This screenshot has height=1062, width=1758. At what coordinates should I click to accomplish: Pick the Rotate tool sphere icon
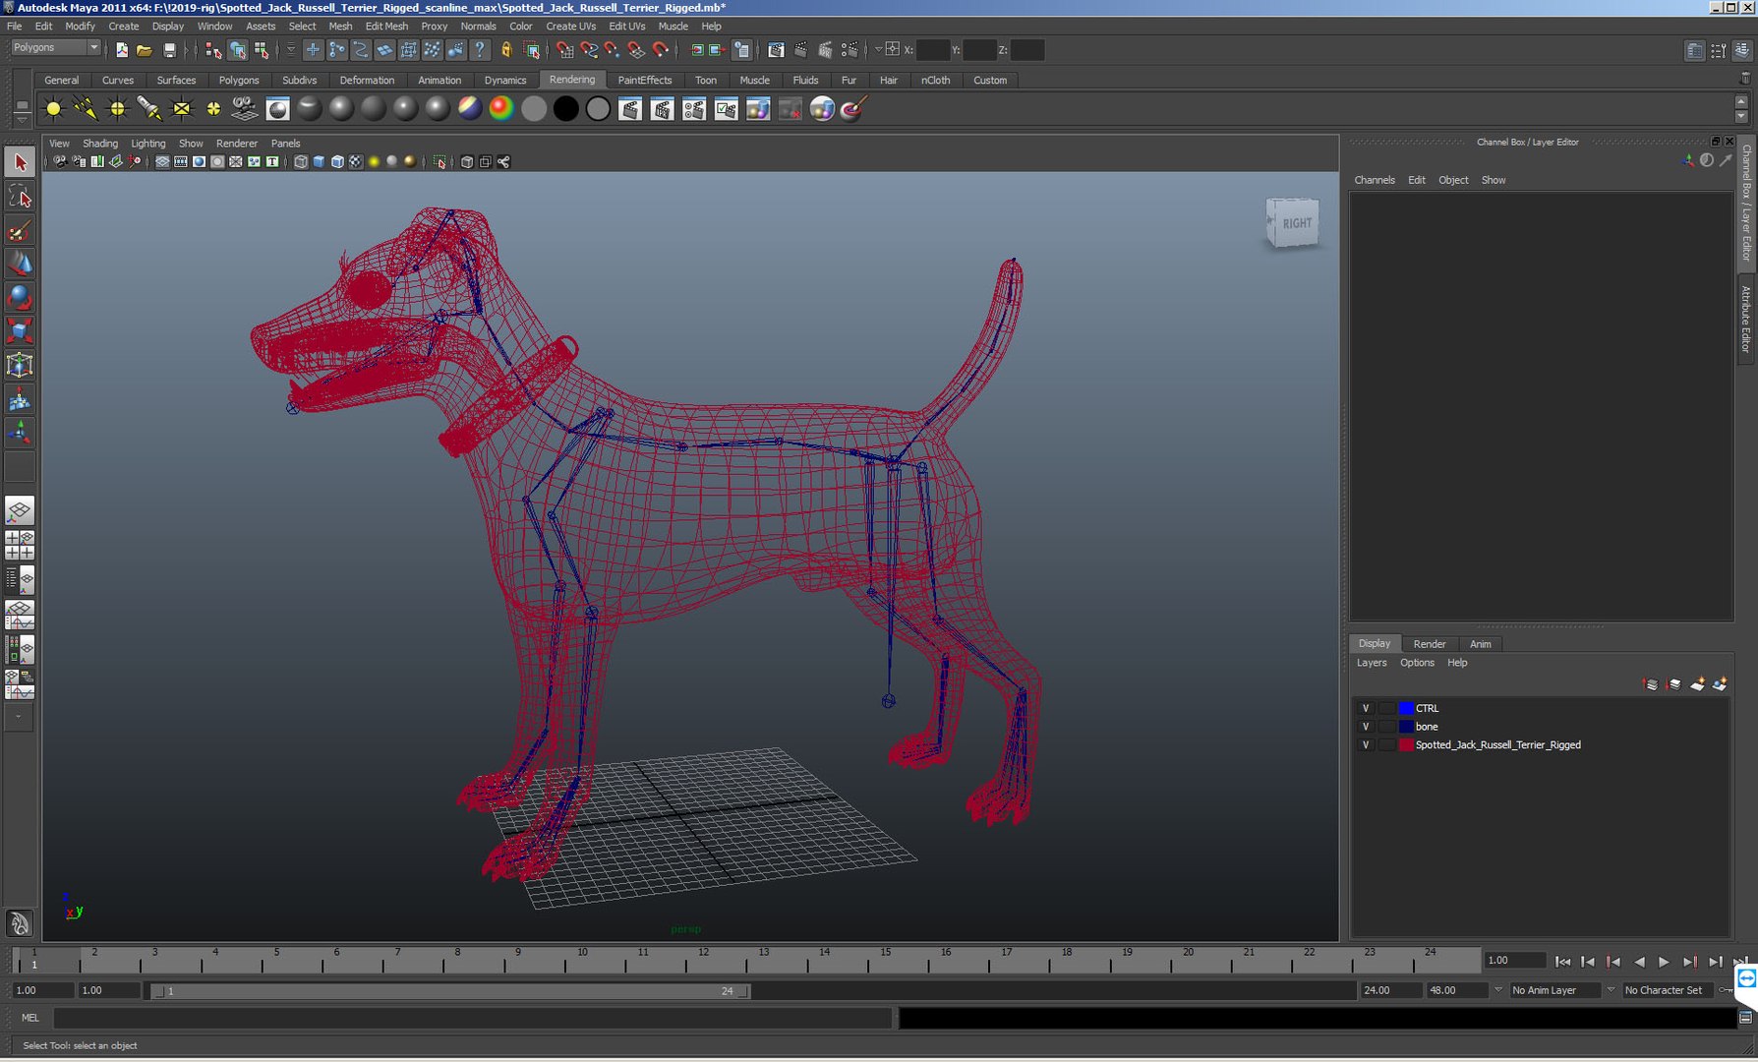[x=20, y=297]
